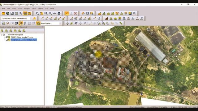The width and height of the screenshot is (198, 111).
Task: Open the Tools menu
Action: [x=20, y=9]
